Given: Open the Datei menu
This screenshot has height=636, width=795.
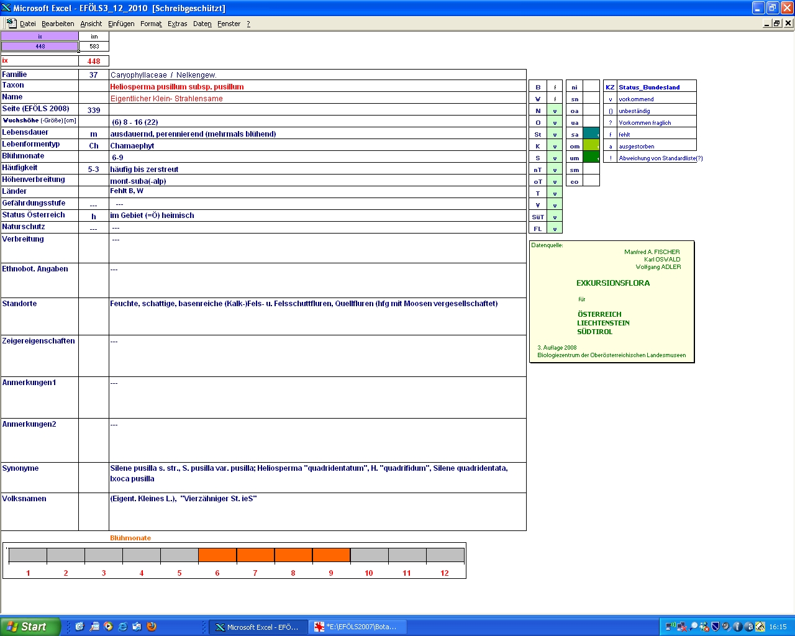Looking at the screenshot, I should (x=27, y=24).
